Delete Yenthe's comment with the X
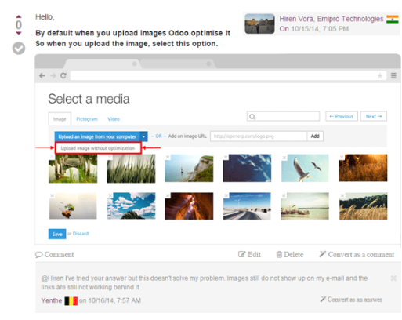 tap(393, 278)
